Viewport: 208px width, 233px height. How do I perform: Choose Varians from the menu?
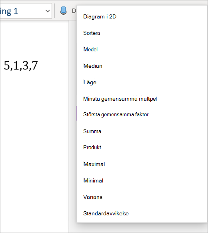(93, 197)
